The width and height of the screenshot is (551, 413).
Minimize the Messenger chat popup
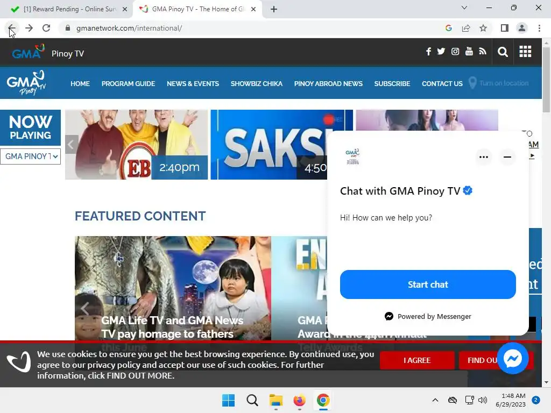507,157
